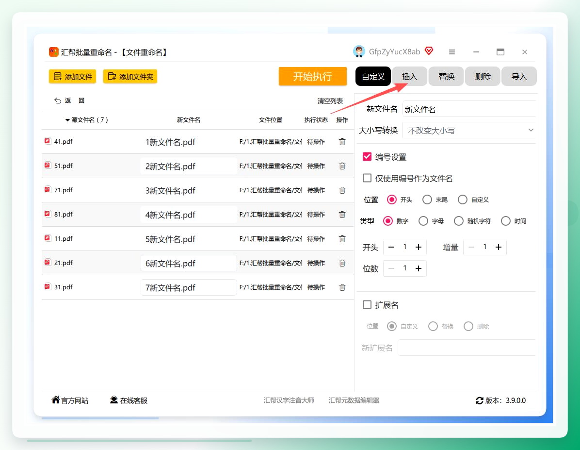The height and width of the screenshot is (450, 580).
Task: Increase the 增量 increment value with plus
Action: pyautogui.click(x=498, y=247)
